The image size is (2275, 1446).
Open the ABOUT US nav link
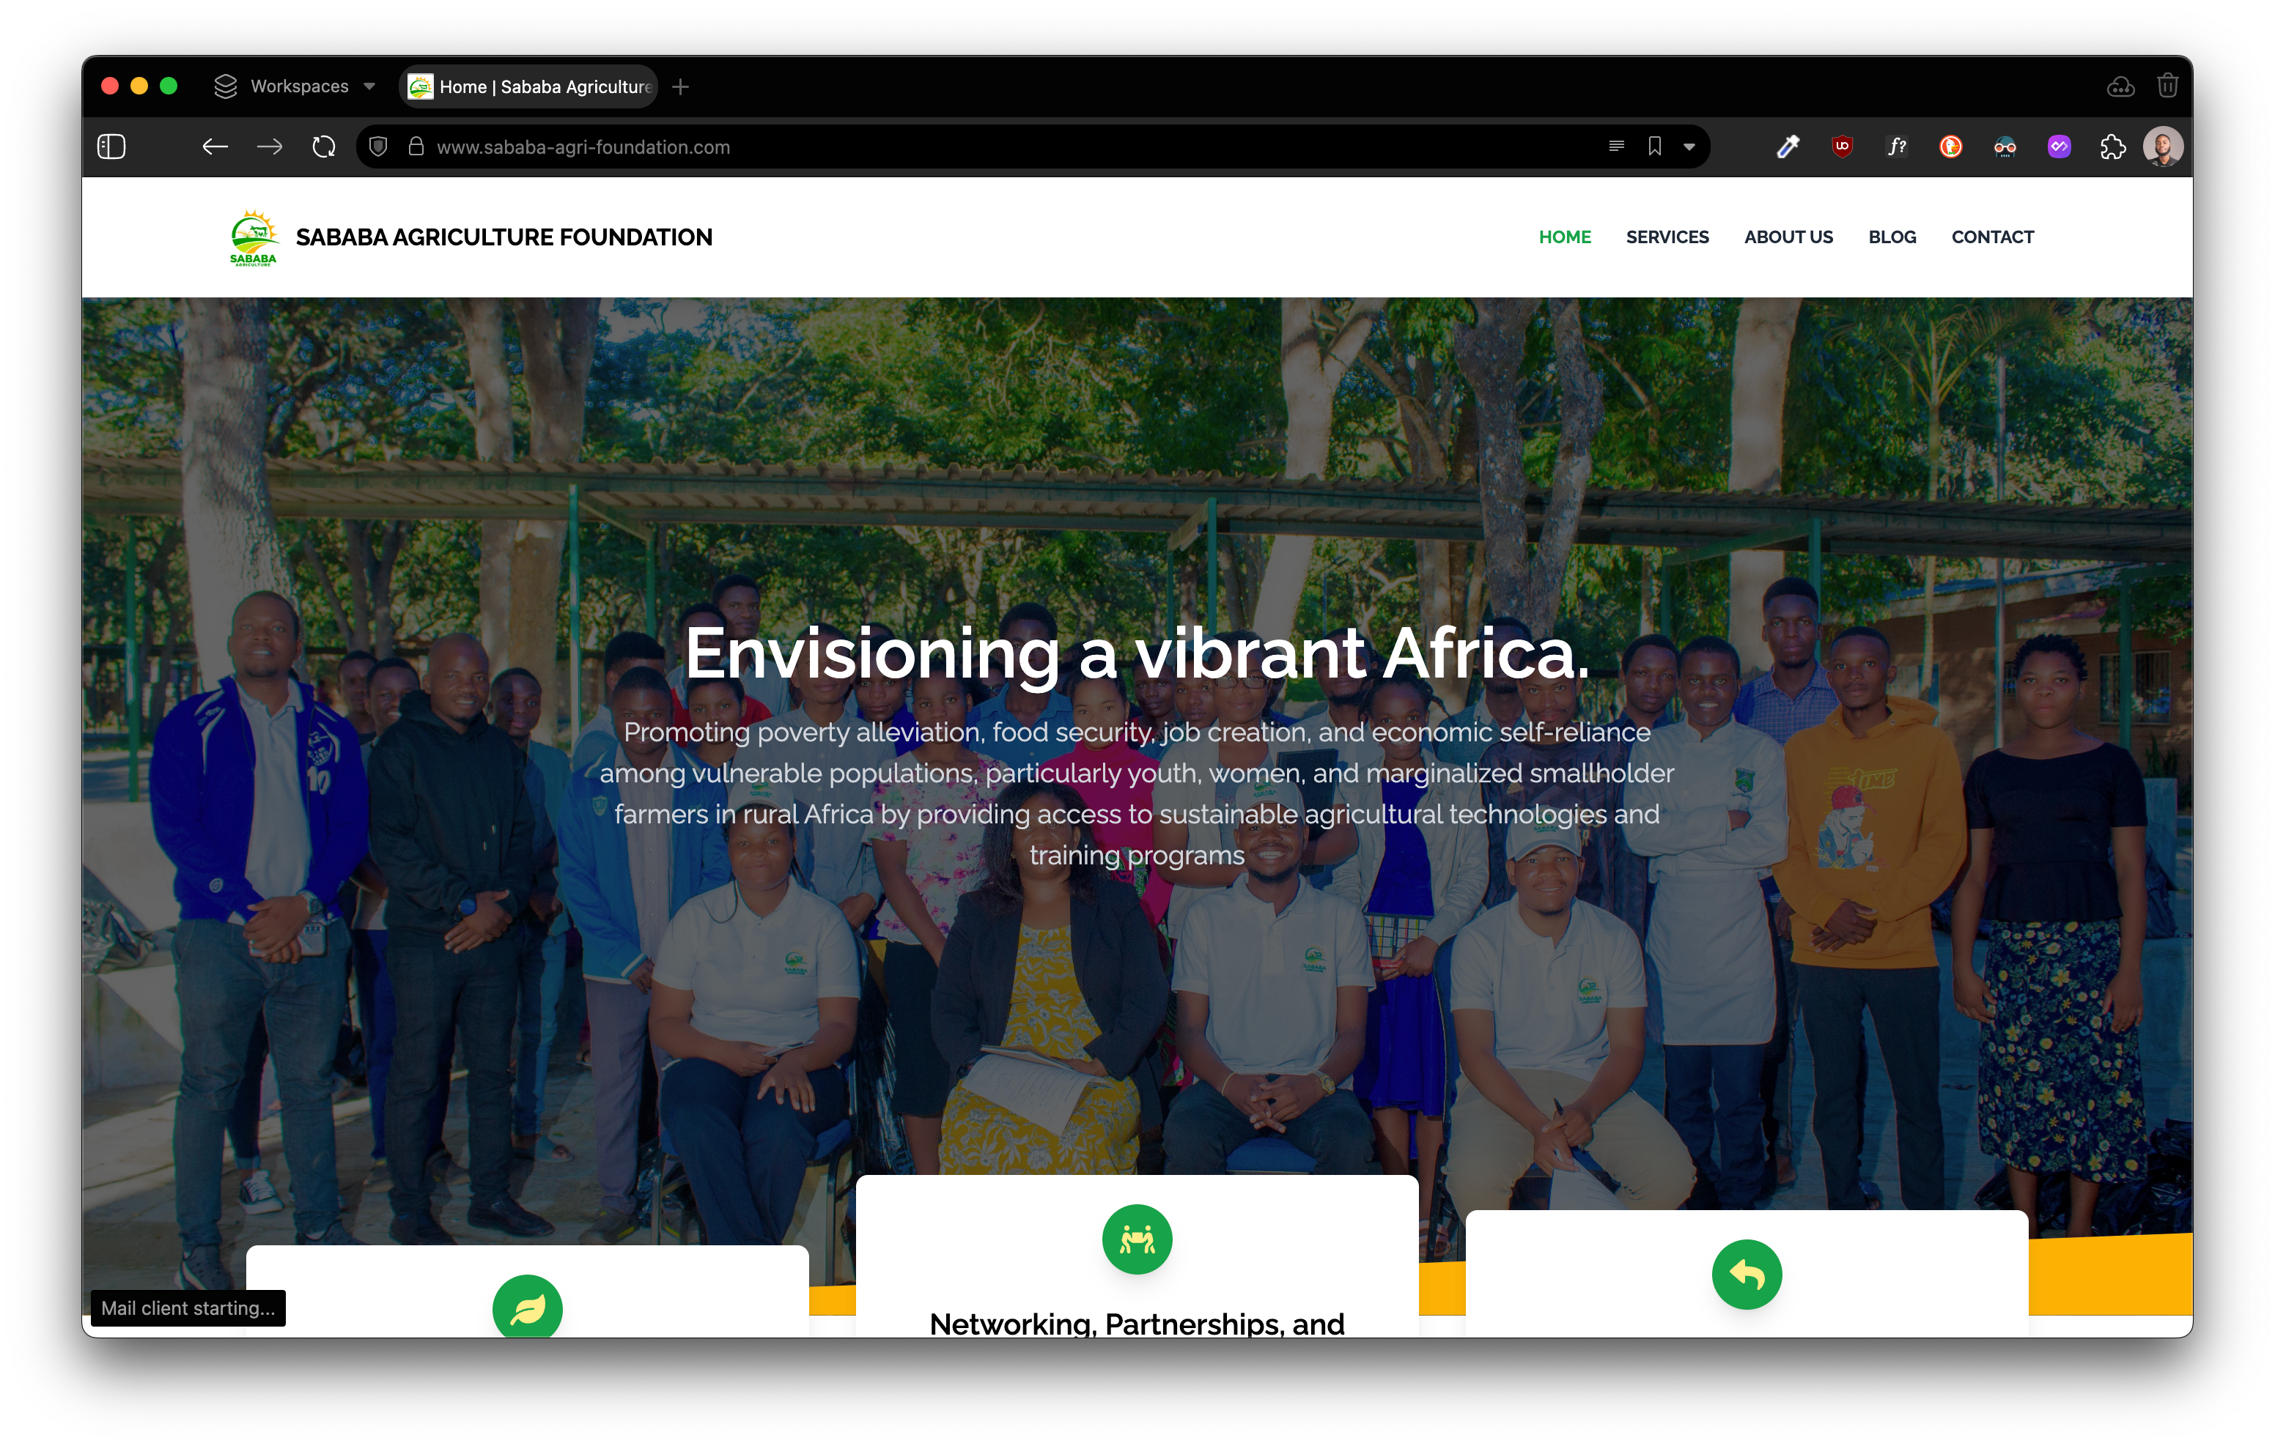(x=1788, y=237)
